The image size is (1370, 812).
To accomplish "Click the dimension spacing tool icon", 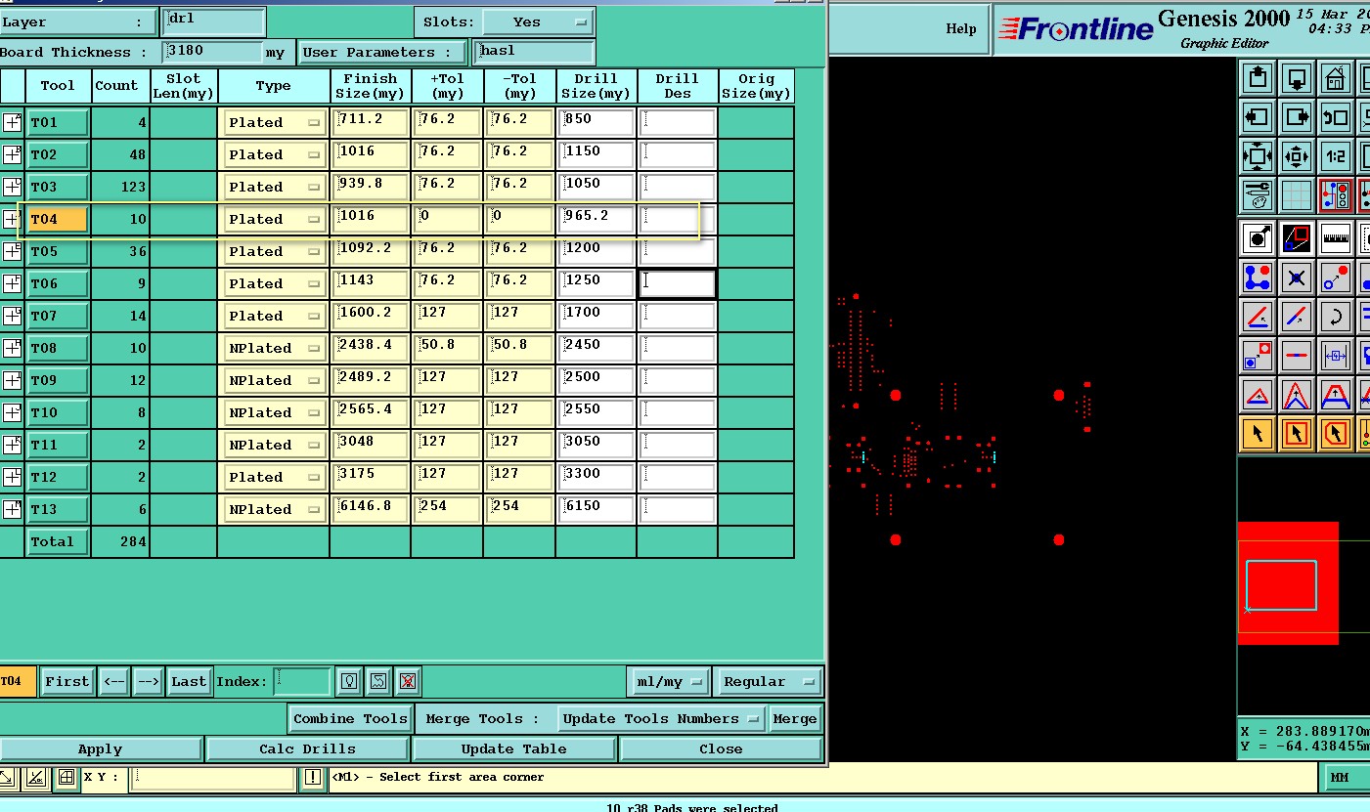I will pos(1335,356).
